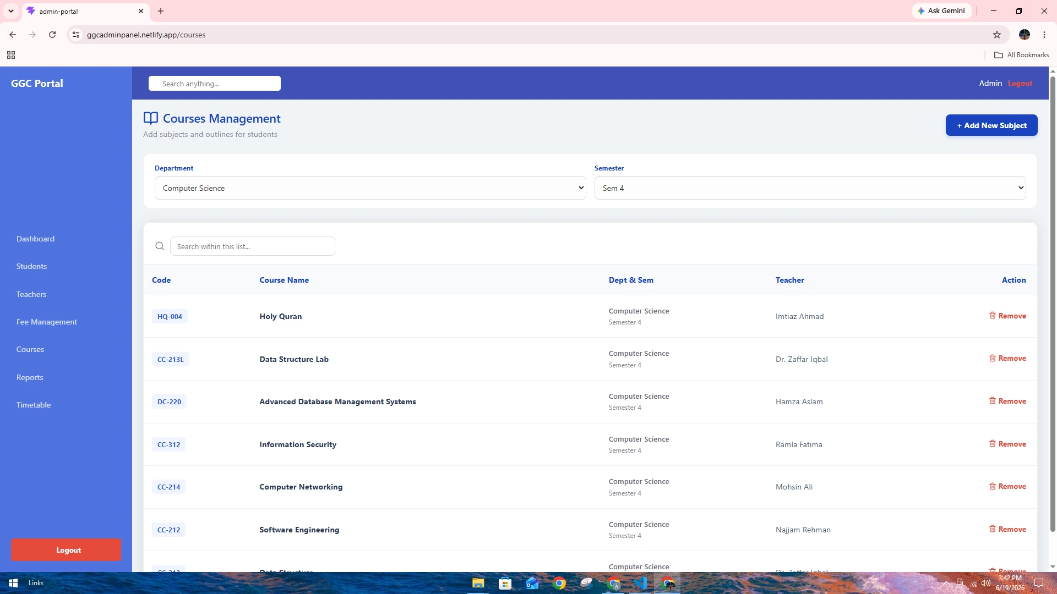Open Fee Management from the sidebar
The image size is (1057, 594).
47,322
